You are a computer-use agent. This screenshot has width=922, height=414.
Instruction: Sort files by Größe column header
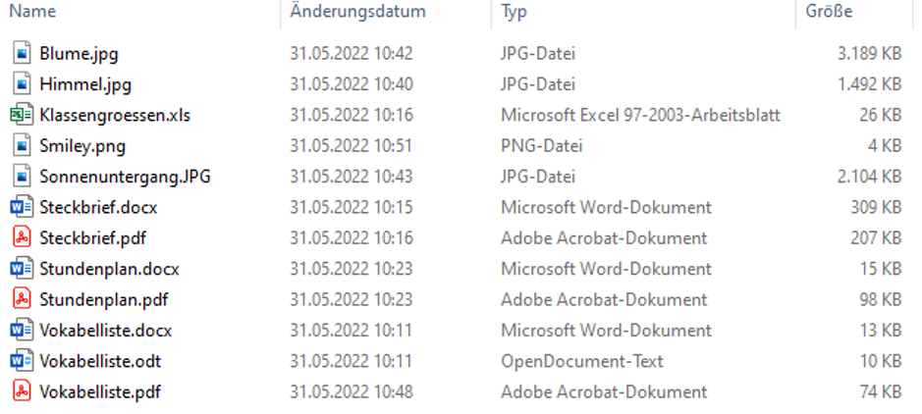829,12
